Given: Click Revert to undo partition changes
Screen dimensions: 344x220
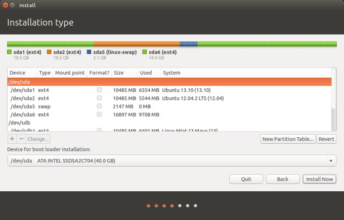Looking at the screenshot, I should pos(326,139).
